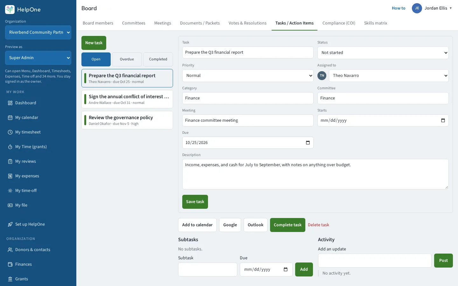Click the New task button
The image size is (458, 286).
click(94, 43)
